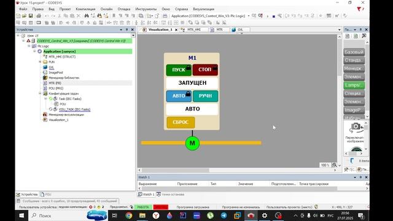Open the Отладка menu
The height and width of the screenshot is (221, 393).
pos(124,9)
